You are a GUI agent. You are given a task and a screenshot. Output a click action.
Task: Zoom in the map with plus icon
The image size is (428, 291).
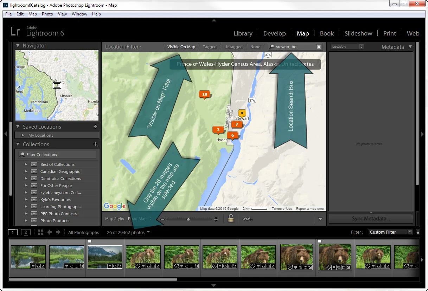216,219
